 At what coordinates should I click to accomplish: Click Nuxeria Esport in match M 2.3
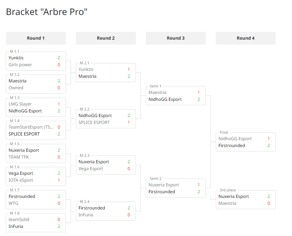(x=94, y=162)
